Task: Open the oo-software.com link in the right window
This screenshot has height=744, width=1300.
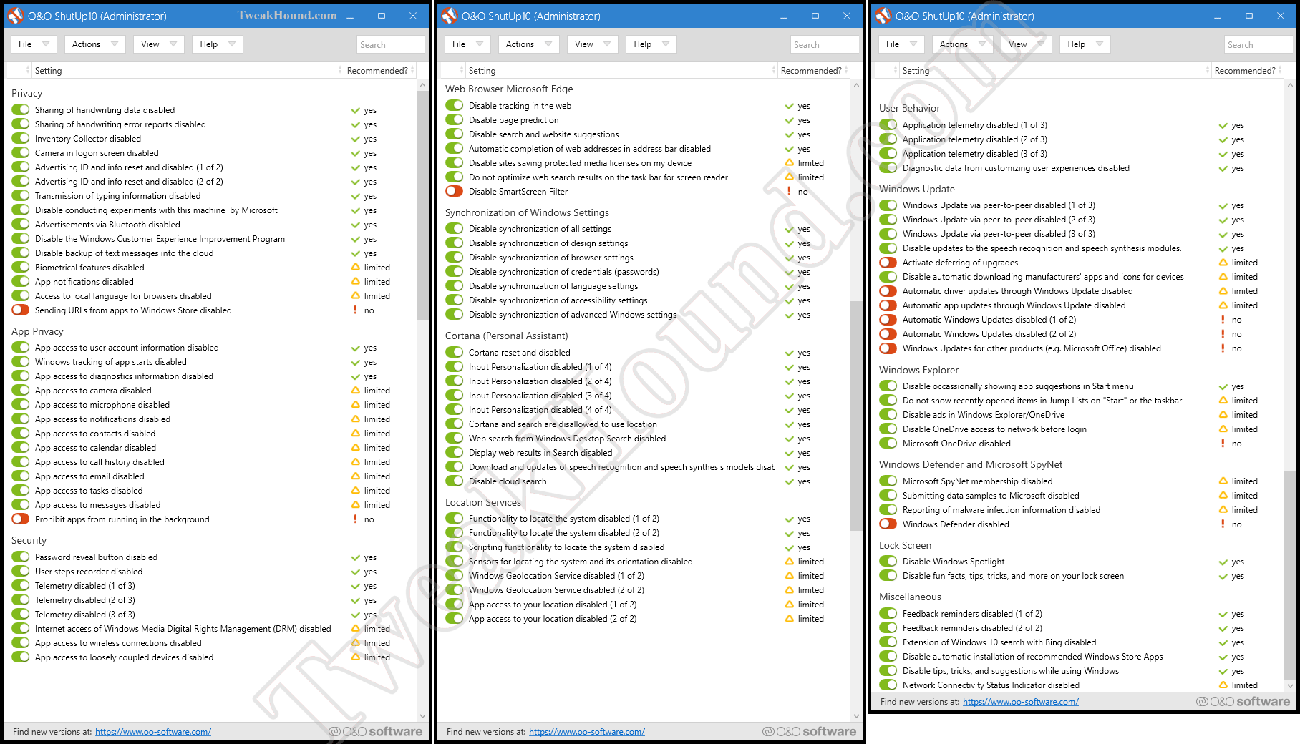Action: [1021, 702]
